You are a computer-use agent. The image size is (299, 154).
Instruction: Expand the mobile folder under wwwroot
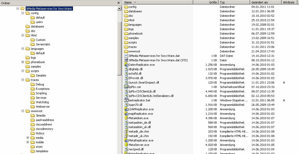click(x=28, y=142)
